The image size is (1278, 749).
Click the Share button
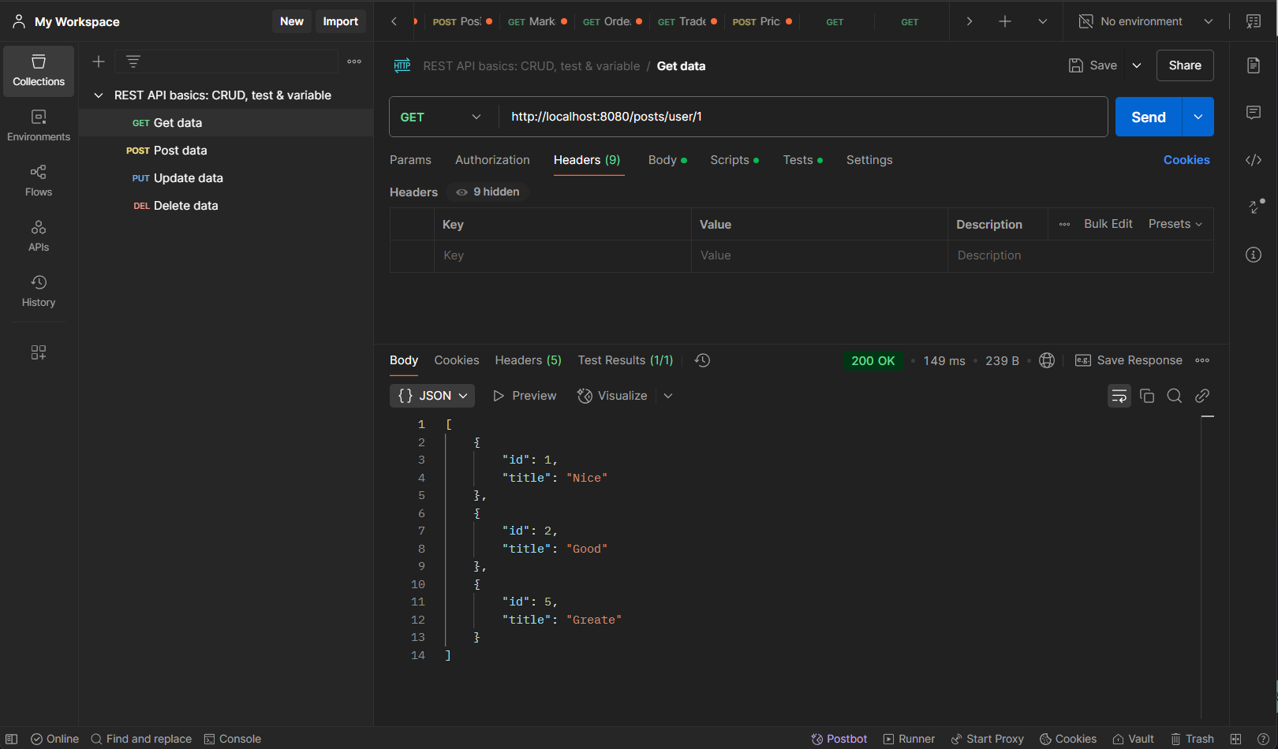point(1185,65)
